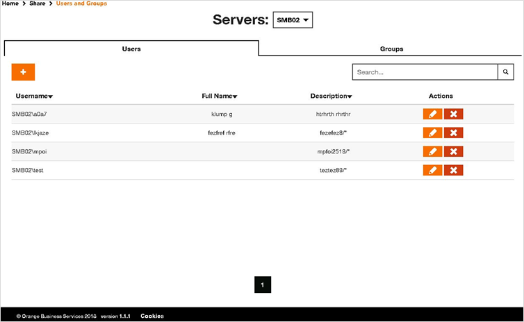Image resolution: width=524 pixels, height=322 pixels.
Task: Click Orange Business Services 2018 copyright text
Action: point(56,316)
